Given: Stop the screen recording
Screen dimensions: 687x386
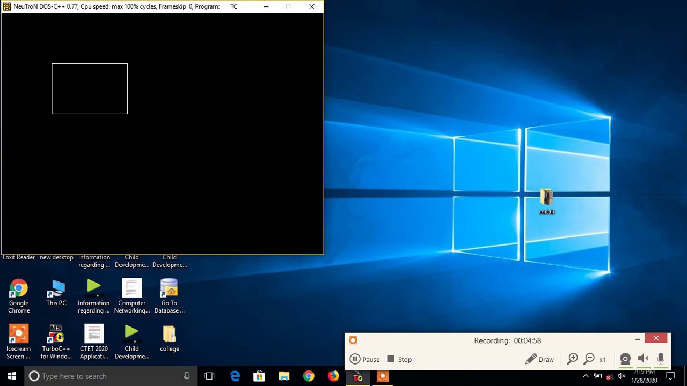Looking at the screenshot, I should [x=399, y=359].
